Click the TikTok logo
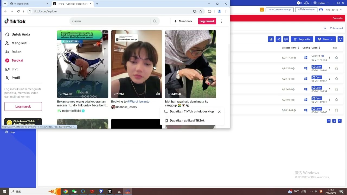Screen dimensions: 347x195 pos(15,21)
